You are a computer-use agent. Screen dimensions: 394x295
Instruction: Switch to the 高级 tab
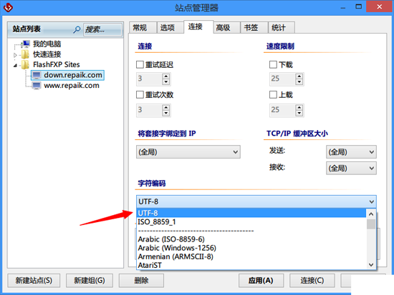[224, 28]
